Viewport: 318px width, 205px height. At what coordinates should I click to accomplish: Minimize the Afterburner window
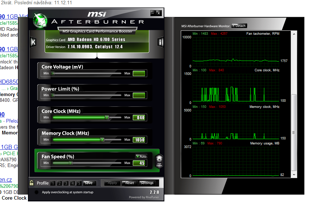tap(153, 13)
